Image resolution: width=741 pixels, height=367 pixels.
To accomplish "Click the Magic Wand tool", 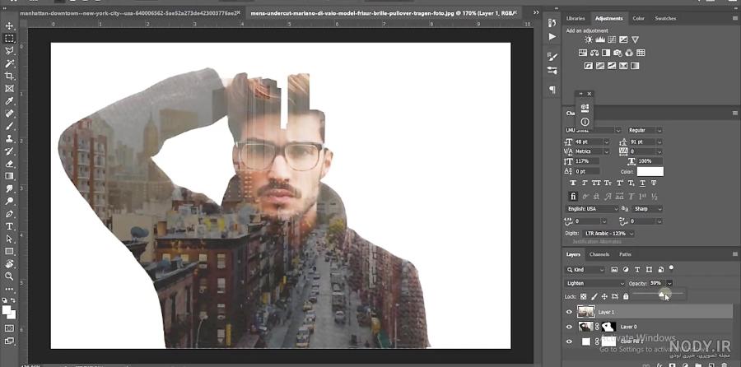I will 9,63.
